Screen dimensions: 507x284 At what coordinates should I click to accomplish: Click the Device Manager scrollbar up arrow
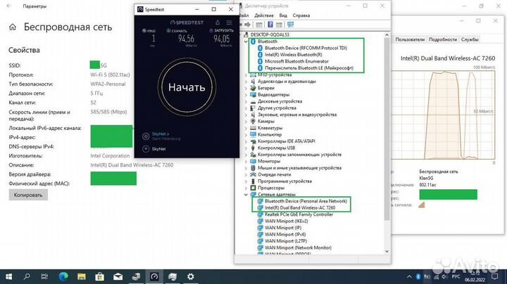387,35
